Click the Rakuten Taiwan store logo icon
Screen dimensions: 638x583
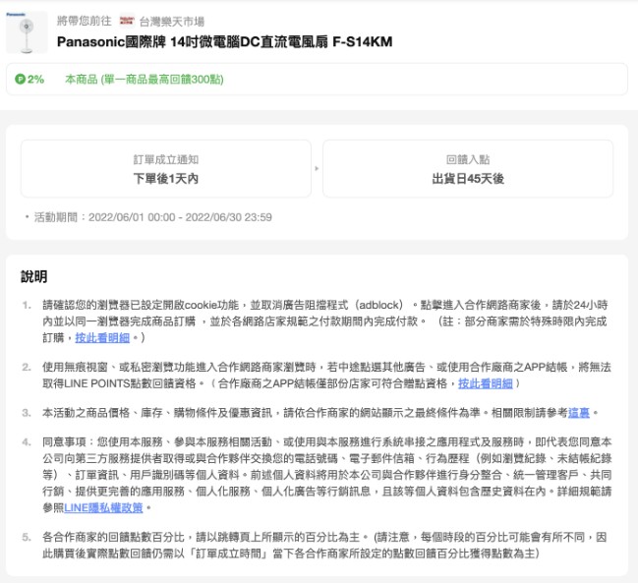(127, 21)
